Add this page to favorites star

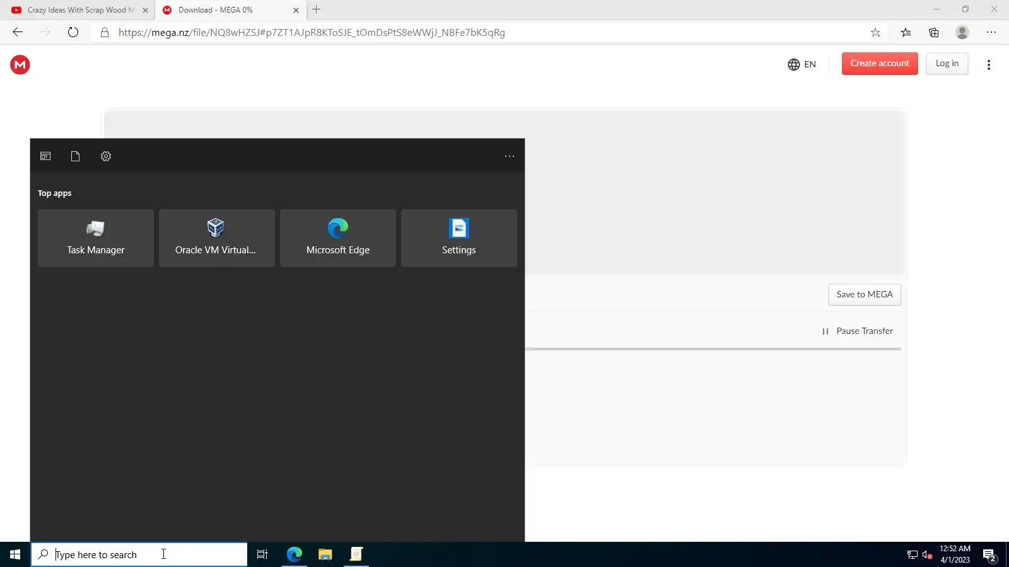[x=875, y=33]
